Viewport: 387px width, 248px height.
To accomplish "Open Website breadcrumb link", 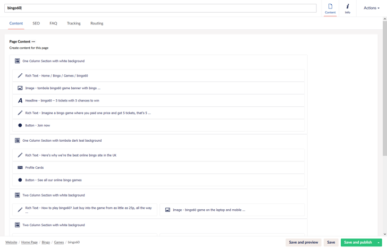I will [x=11, y=242].
